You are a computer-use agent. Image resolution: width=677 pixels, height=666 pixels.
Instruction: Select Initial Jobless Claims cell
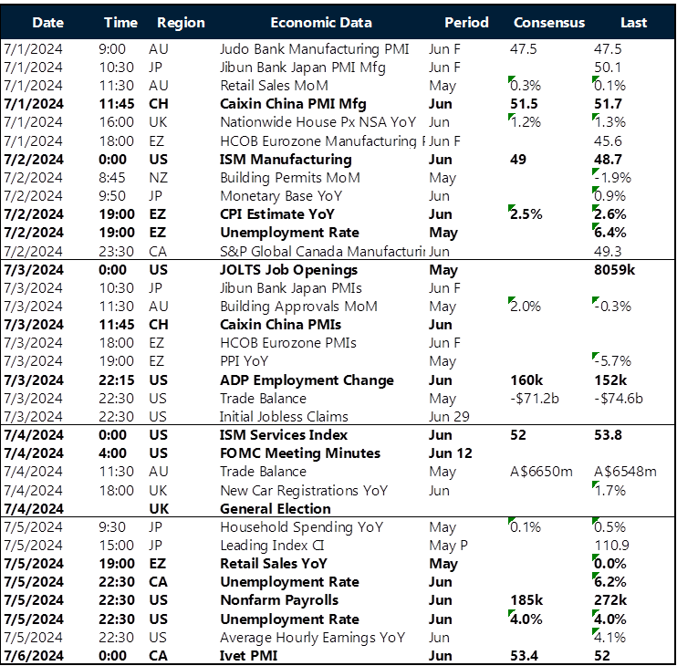tap(284, 417)
